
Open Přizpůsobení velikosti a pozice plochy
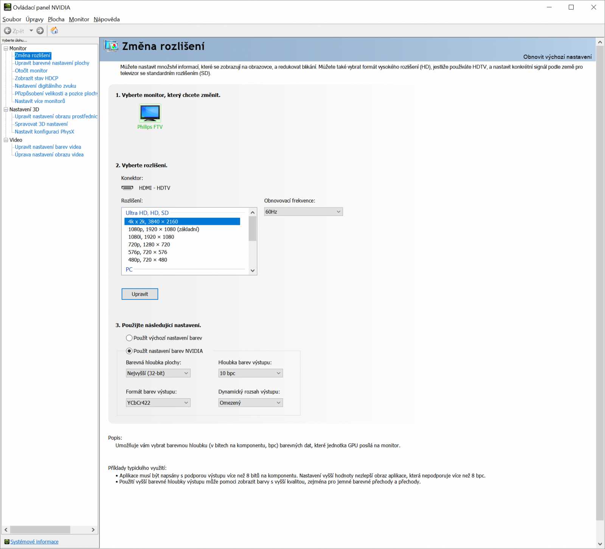(x=56, y=94)
